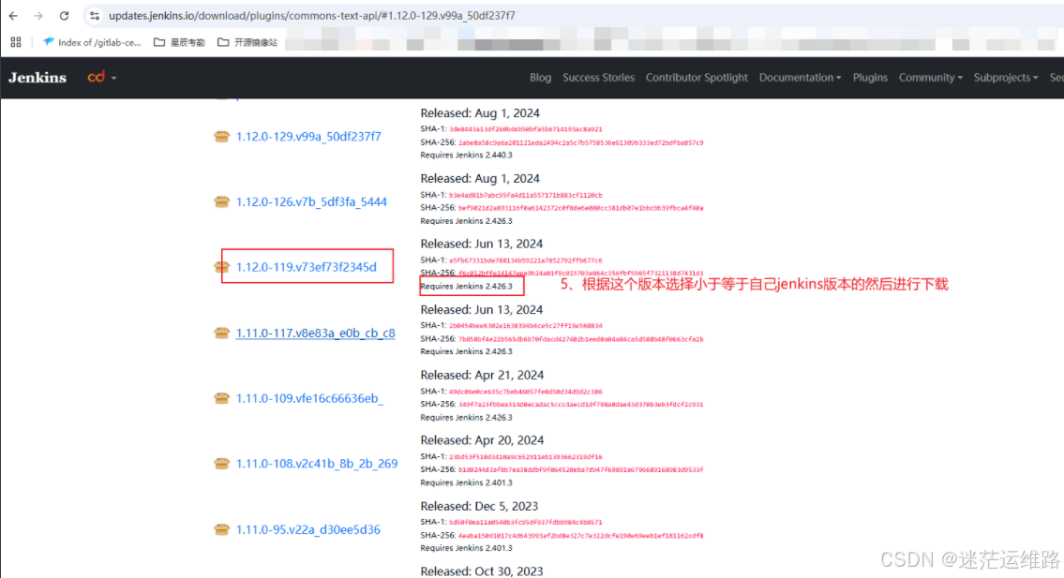Download version 1.11.0-117.v8e83a_e0b_cb_c8
1064x578 pixels.
pos(316,333)
